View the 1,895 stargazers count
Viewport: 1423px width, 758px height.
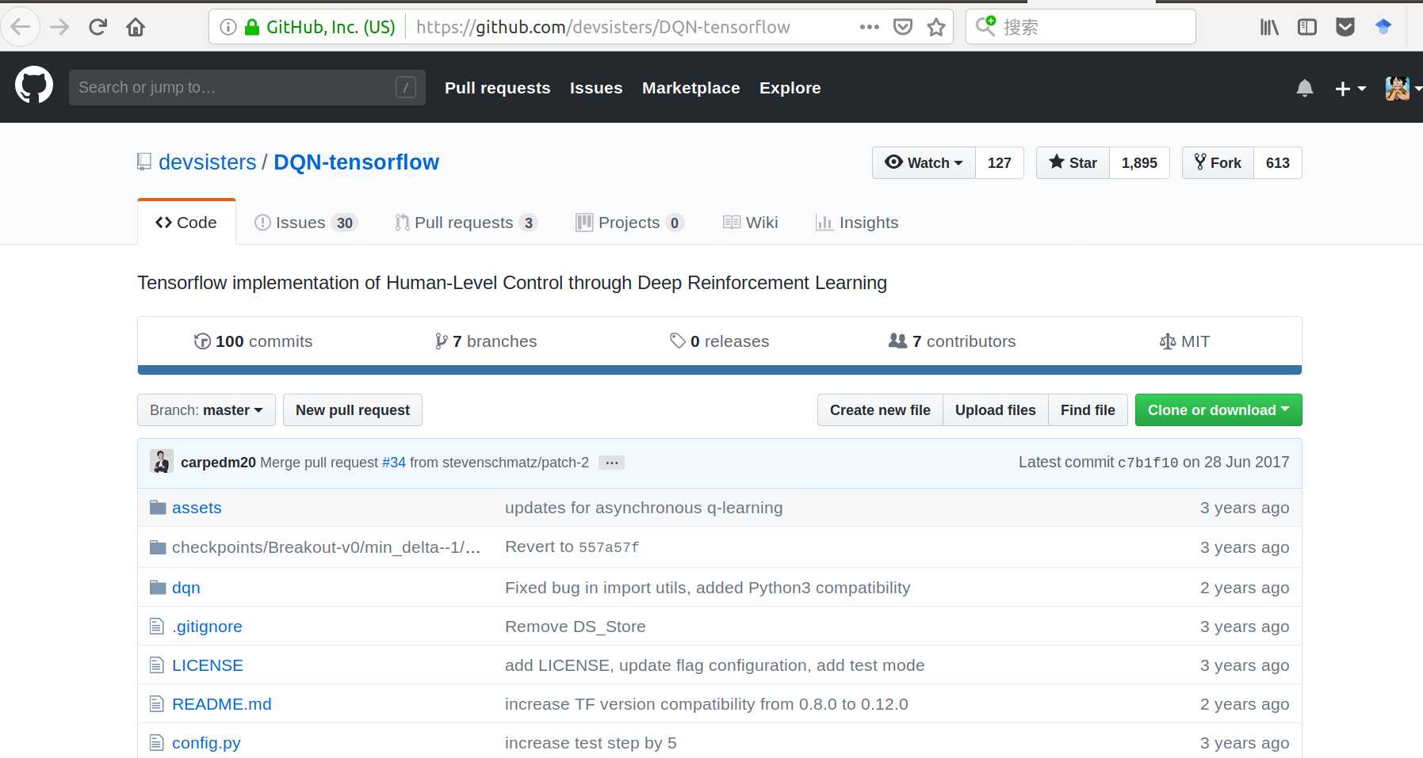[1139, 162]
